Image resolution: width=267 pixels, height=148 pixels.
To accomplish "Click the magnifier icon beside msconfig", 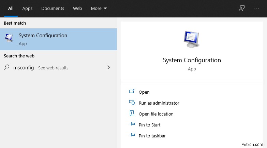I will (7, 68).
